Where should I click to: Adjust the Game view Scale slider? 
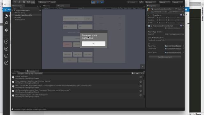coord(94,8)
